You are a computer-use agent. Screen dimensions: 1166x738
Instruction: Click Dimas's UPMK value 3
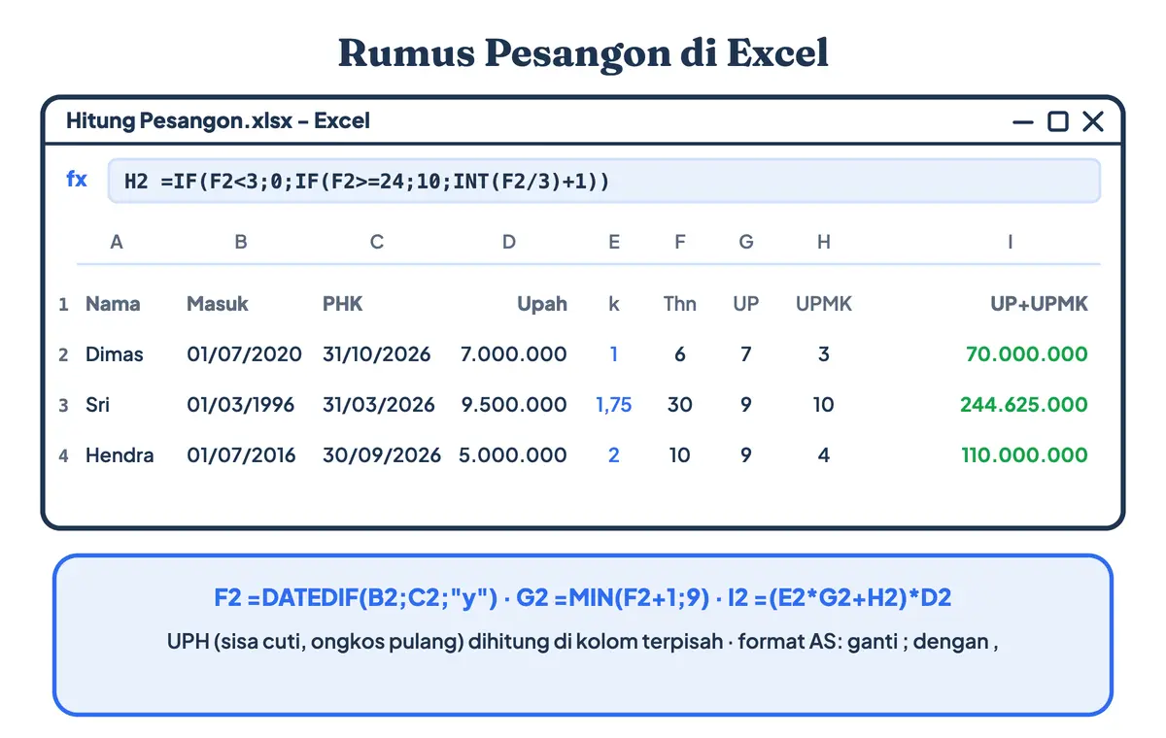824,354
